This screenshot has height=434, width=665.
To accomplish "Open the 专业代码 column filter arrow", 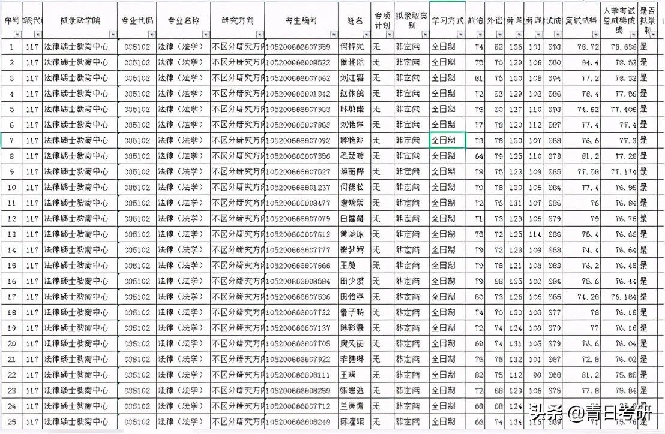I will [x=152, y=34].
